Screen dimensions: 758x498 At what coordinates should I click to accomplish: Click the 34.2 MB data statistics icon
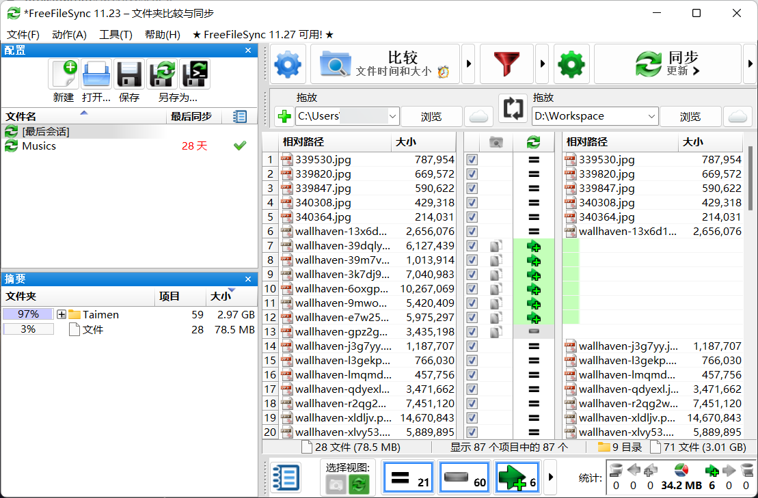click(681, 470)
